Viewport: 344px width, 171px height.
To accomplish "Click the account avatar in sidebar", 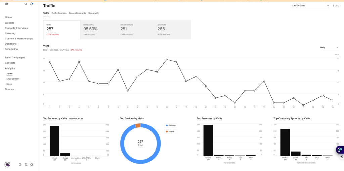I will [7, 164].
